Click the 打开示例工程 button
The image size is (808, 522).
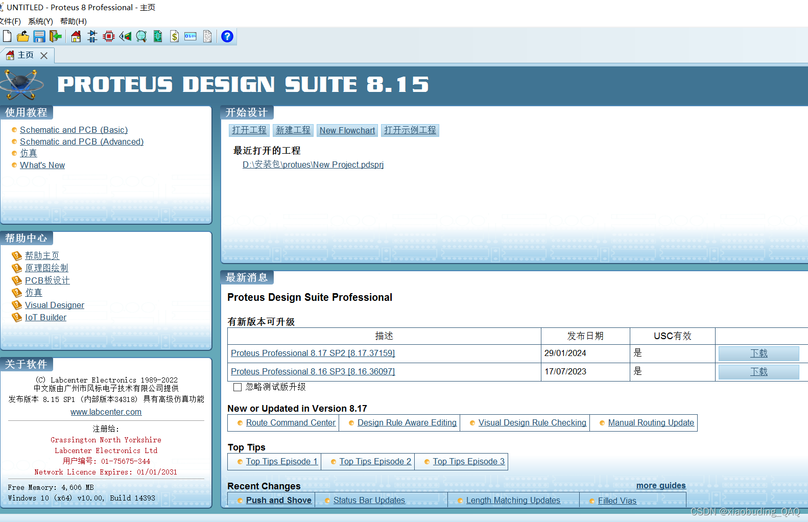click(x=410, y=130)
